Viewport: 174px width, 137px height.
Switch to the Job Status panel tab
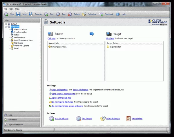pyautogui.click(x=22, y=120)
